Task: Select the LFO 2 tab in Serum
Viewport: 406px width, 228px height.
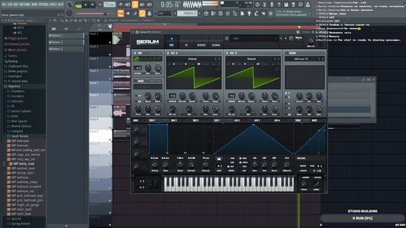Action: pos(237,120)
